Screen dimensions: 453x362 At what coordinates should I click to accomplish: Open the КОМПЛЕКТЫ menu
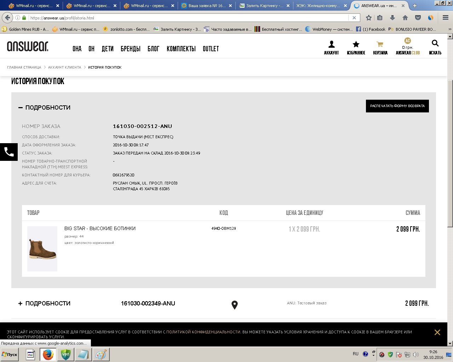tap(181, 49)
